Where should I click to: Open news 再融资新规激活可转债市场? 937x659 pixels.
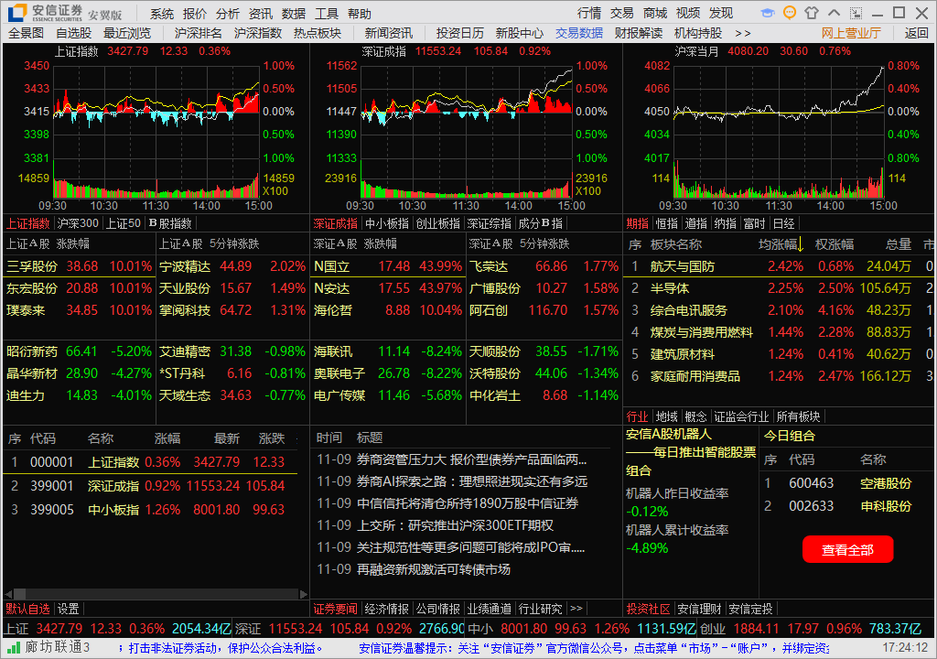[x=433, y=569]
